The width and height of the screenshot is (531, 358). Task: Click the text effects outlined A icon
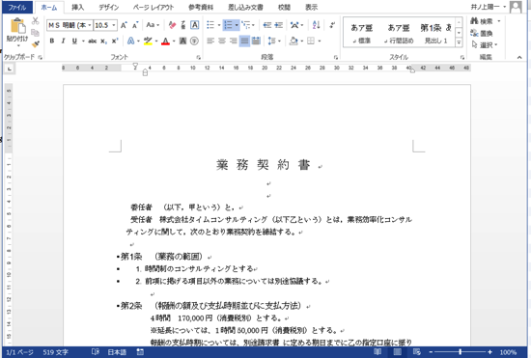tap(130, 41)
